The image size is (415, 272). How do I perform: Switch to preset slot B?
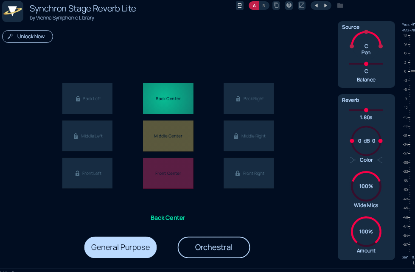[x=264, y=6]
